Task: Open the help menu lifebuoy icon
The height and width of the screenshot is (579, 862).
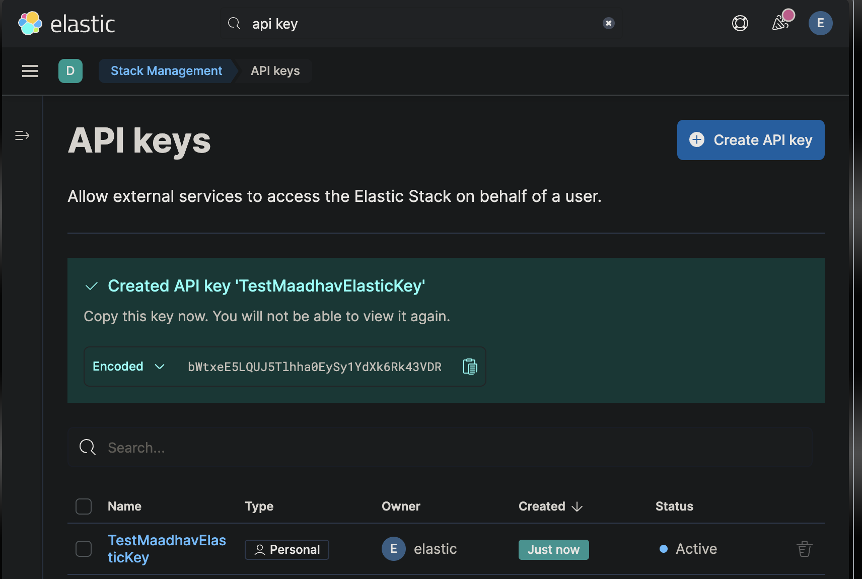Action: click(740, 23)
